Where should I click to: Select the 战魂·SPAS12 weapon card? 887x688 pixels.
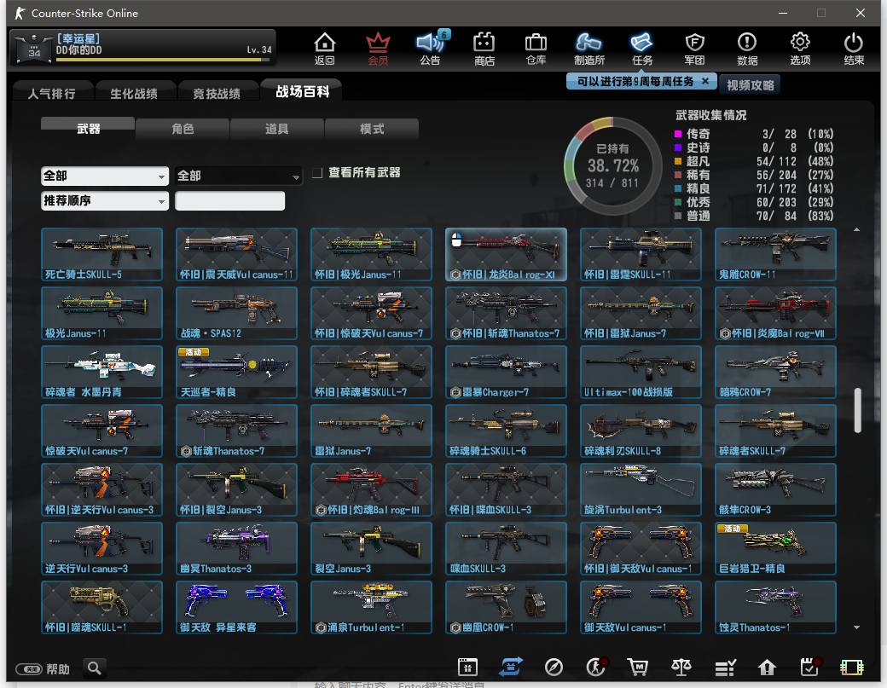(236, 313)
